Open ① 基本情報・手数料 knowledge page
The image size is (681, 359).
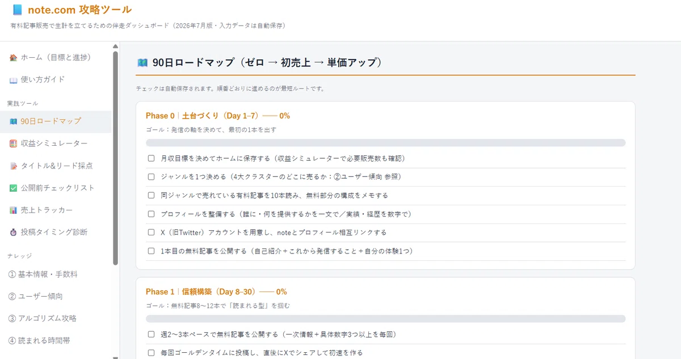[56, 274]
